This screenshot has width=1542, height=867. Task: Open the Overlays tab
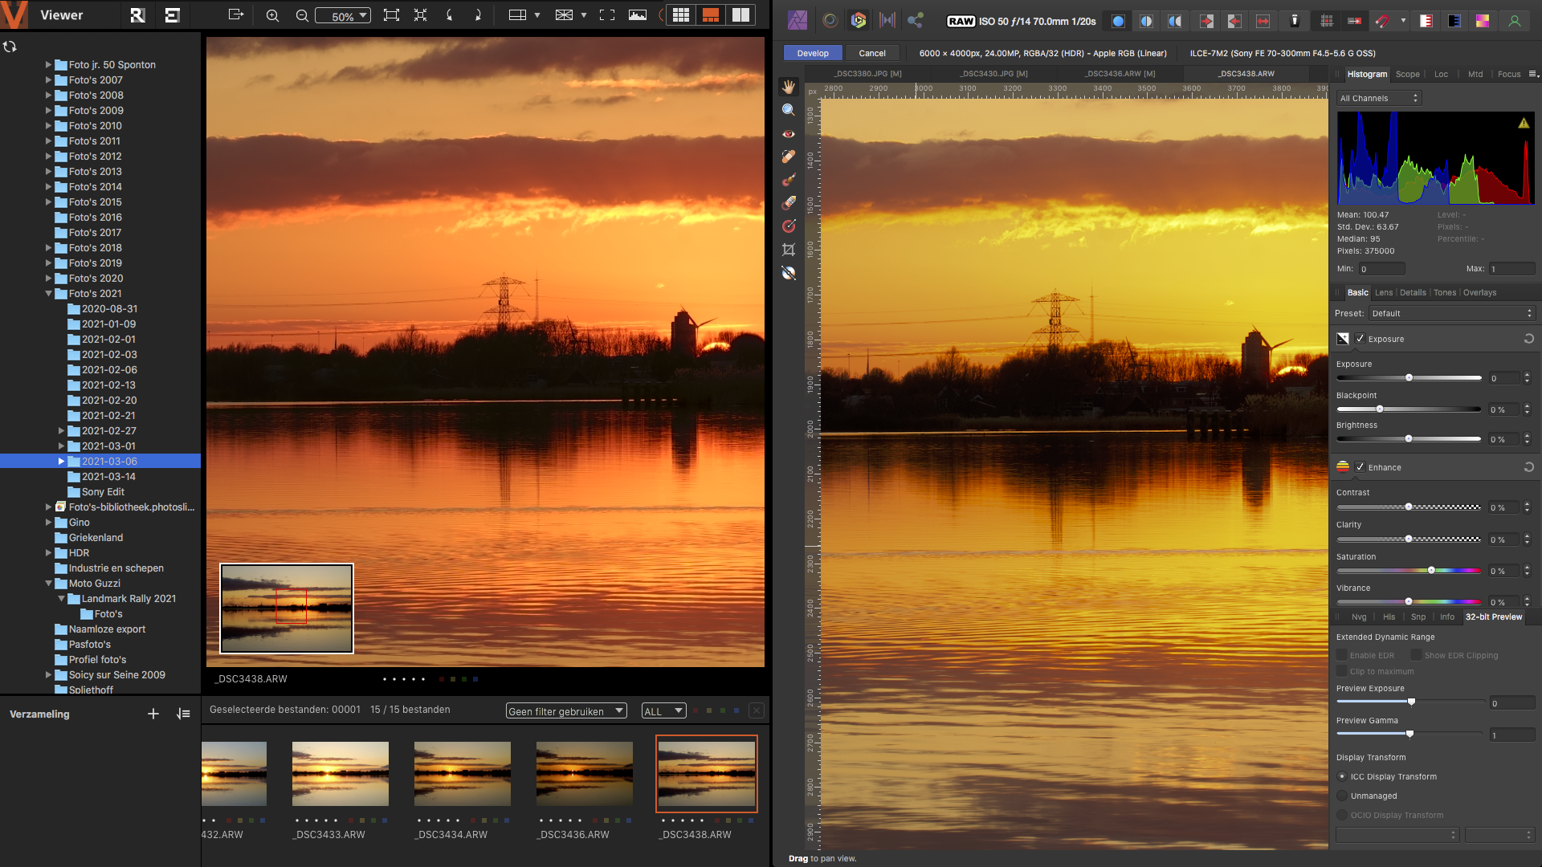pyautogui.click(x=1479, y=292)
